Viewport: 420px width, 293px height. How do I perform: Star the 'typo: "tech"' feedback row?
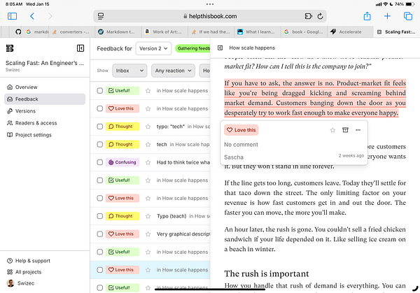(x=148, y=127)
